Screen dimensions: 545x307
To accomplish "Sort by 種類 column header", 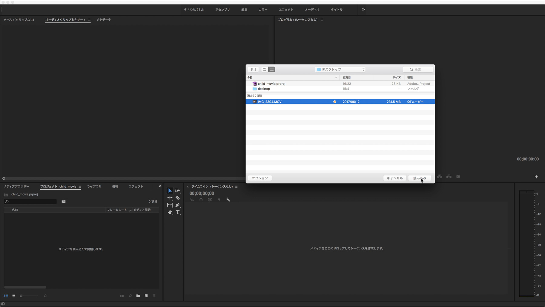I will coord(419,77).
